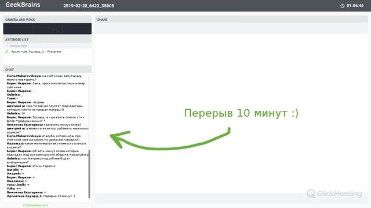
Task: Select Андрей's plus message
Action: [x=16, y=173]
